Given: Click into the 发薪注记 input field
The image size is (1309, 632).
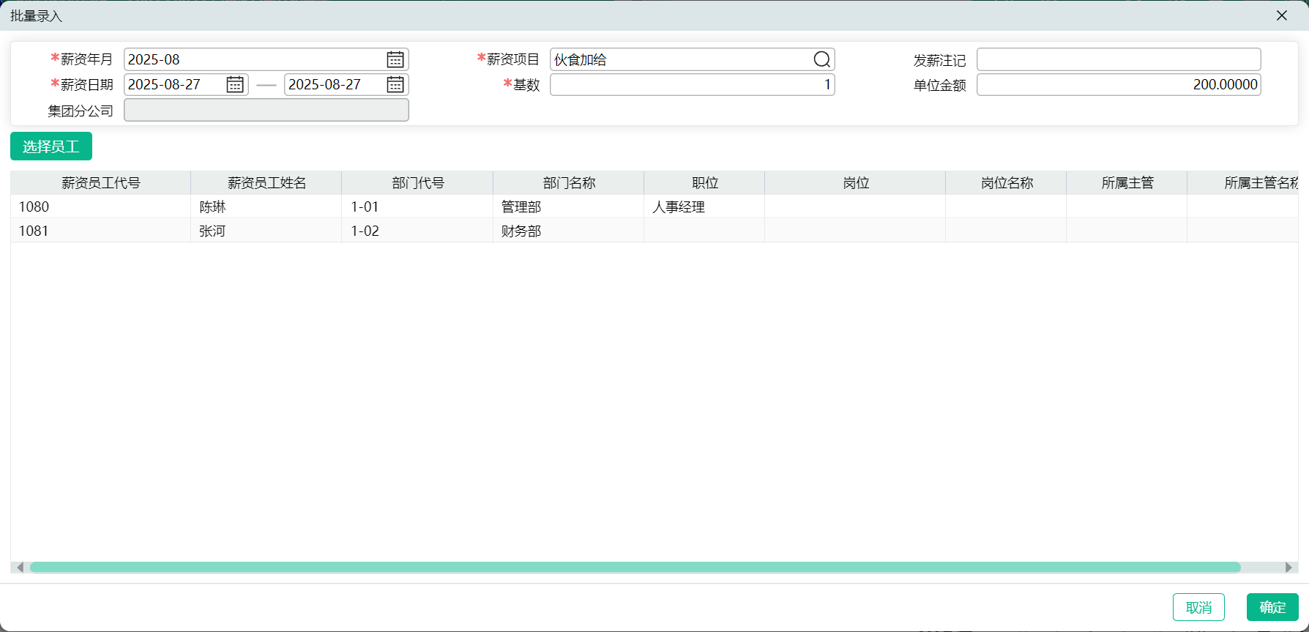Looking at the screenshot, I should coord(1118,59).
